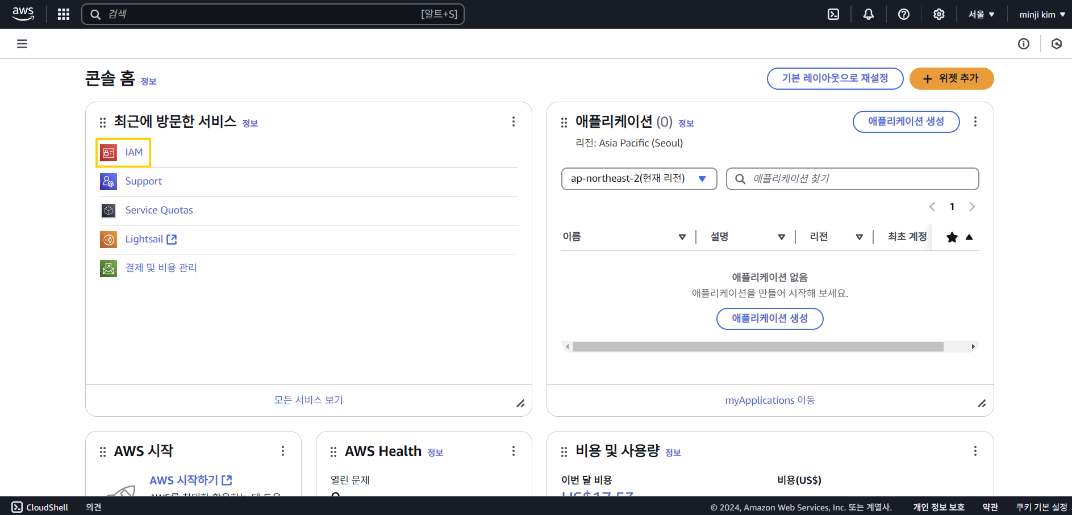Open options menu for 애플리케이션 widget
Image resolution: width=1072 pixels, height=515 pixels.
click(975, 122)
